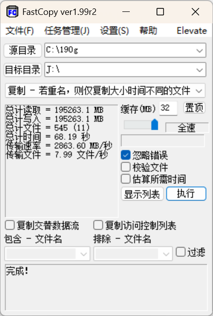
Task: Expand the target path J:\ dropdown
Action: tap(199, 70)
